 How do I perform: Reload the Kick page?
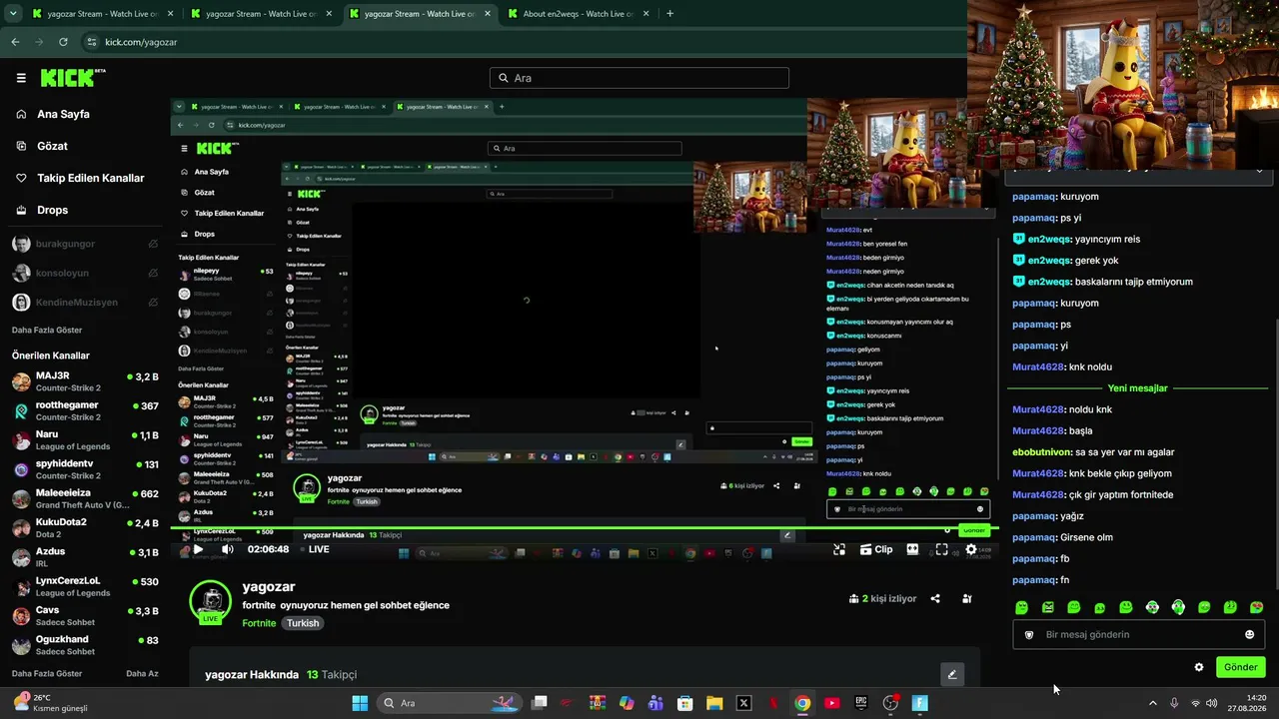(63, 42)
